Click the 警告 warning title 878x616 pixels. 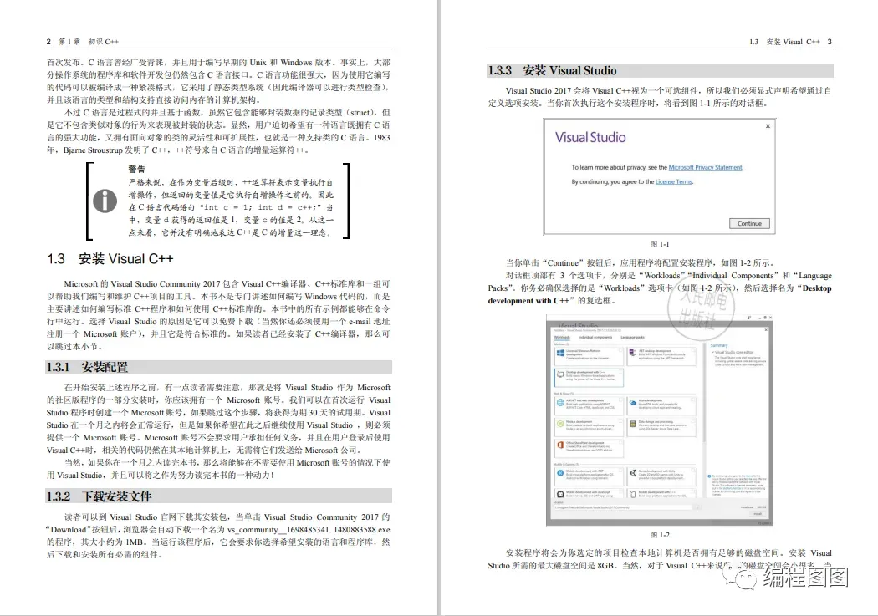[x=136, y=169]
